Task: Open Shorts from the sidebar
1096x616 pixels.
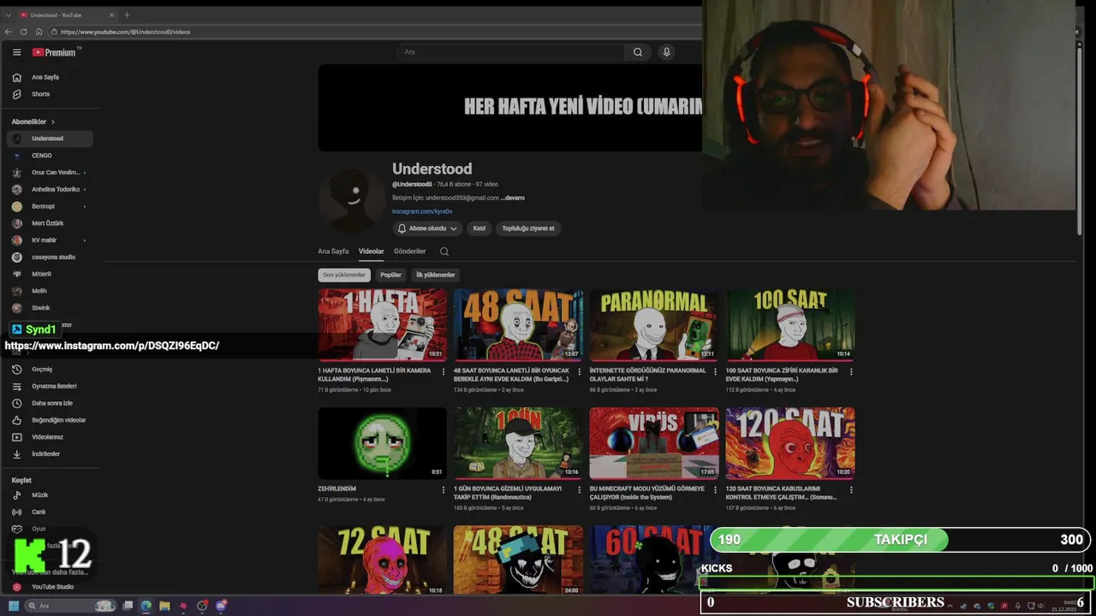Action: point(51,94)
